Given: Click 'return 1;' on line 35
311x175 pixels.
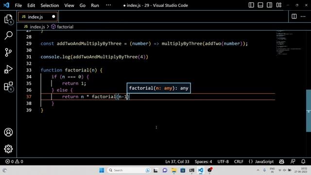Looking at the screenshot, I should (x=74, y=83).
